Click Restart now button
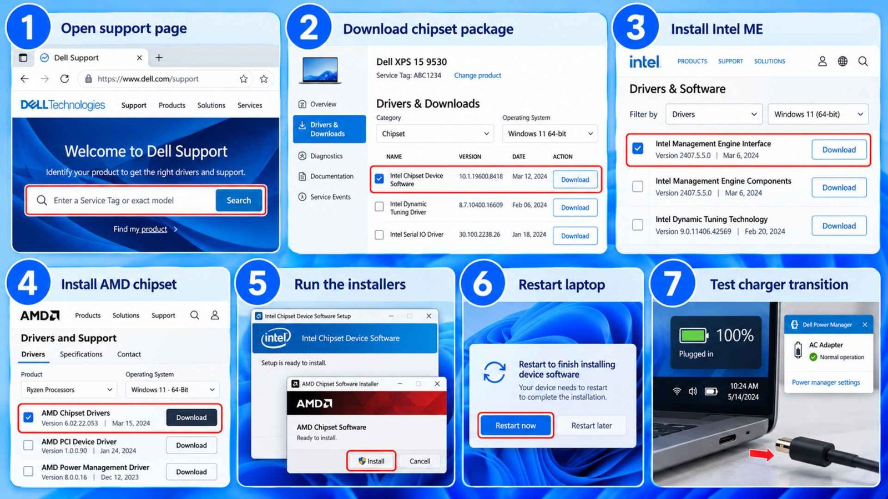888x499 pixels. (516, 425)
